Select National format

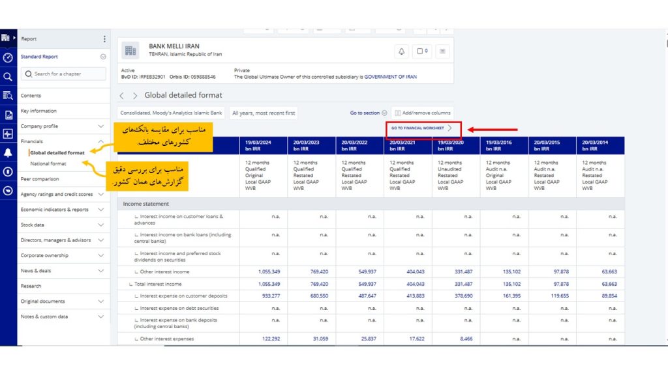tap(48, 163)
